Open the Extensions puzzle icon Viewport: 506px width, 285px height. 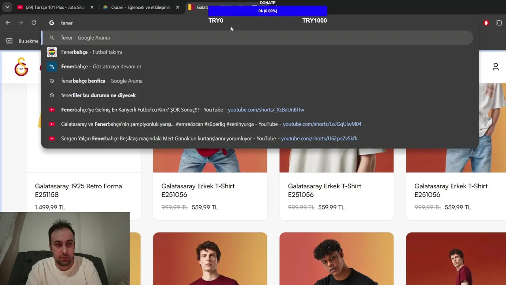click(499, 23)
